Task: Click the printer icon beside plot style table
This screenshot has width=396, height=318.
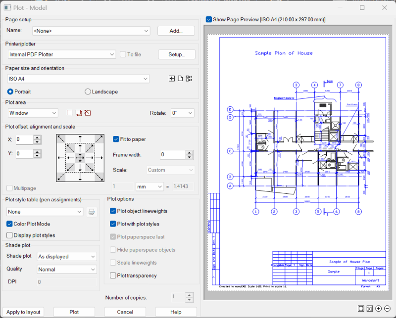Action: click(x=91, y=212)
